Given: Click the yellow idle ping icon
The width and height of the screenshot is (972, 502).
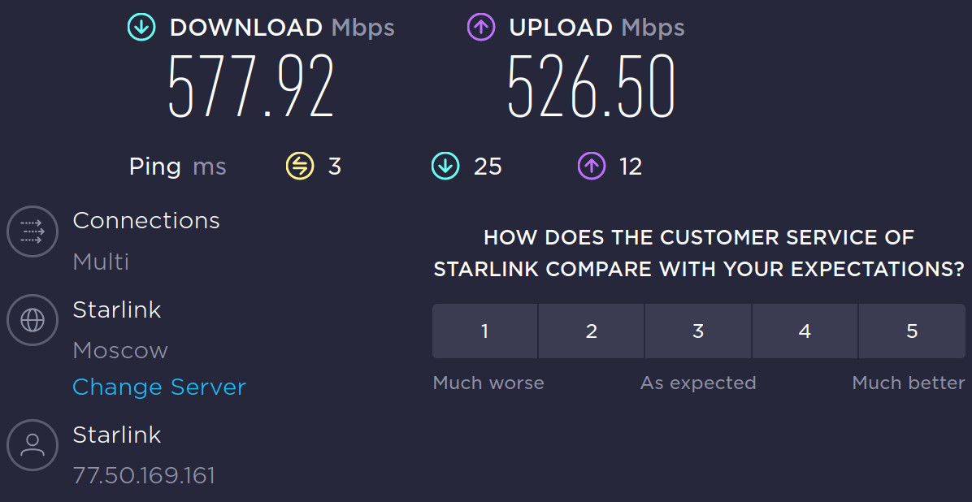Looking at the screenshot, I should point(299,167).
